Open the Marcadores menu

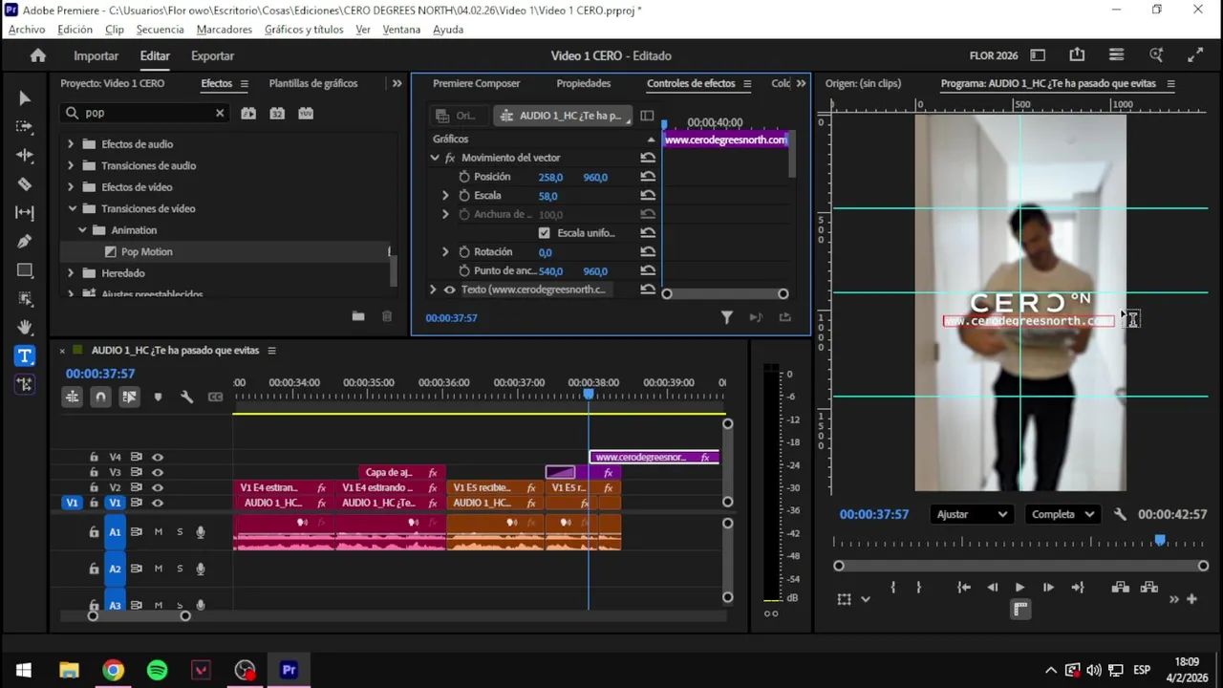[x=225, y=30]
